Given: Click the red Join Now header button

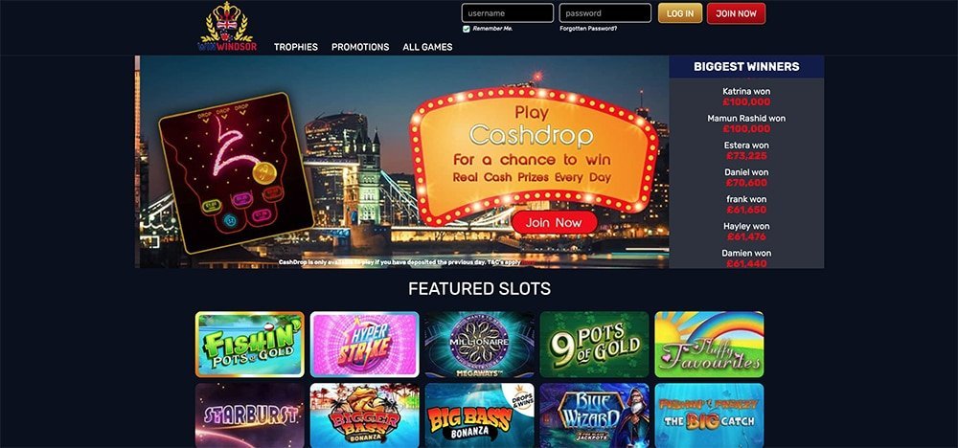Looking at the screenshot, I should pos(736,13).
